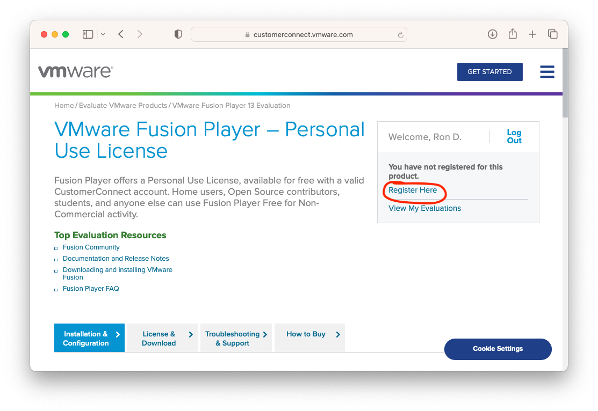Switch to the License & Download tab
The image size is (598, 411).
162,338
